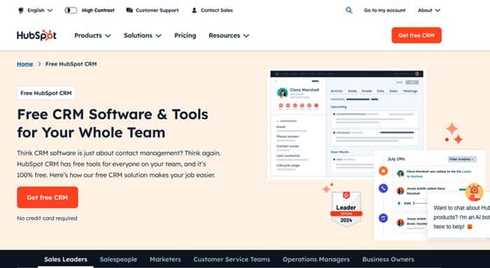The height and width of the screenshot is (268, 490).
Task: Expand the Resources menu
Action: click(x=229, y=36)
